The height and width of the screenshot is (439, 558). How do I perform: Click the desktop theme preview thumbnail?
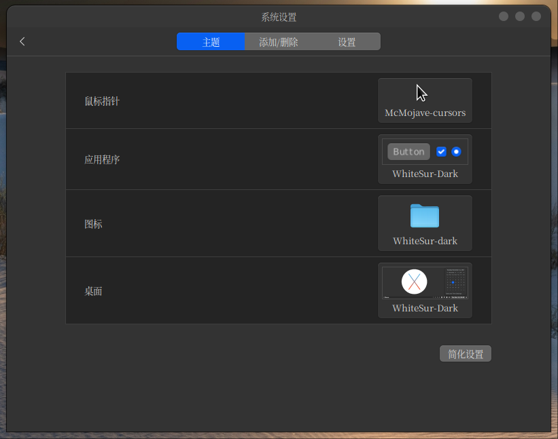click(425, 282)
